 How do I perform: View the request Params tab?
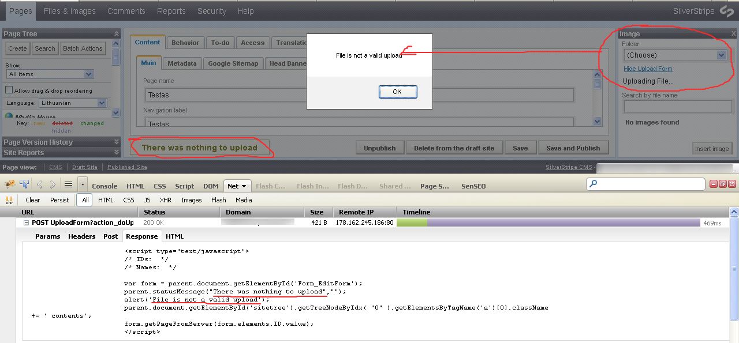click(x=48, y=236)
